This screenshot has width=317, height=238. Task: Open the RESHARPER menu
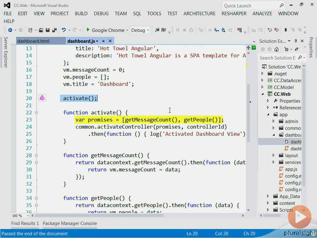234,13
